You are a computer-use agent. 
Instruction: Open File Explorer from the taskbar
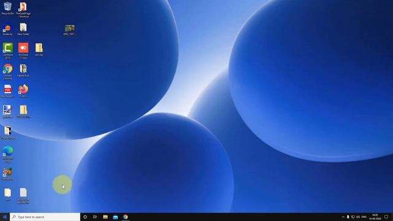(x=105, y=217)
